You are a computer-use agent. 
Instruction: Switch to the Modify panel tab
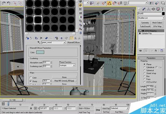pyautogui.click(x=144, y=9)
